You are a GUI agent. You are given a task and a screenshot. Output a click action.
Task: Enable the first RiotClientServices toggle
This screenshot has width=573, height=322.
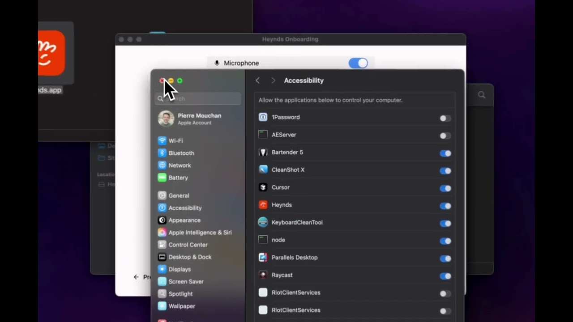445,293
